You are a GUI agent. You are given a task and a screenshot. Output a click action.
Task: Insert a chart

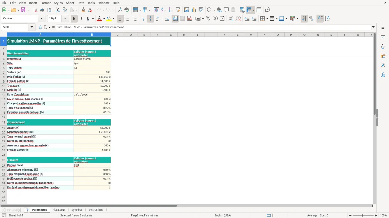(x=194, y=10)
